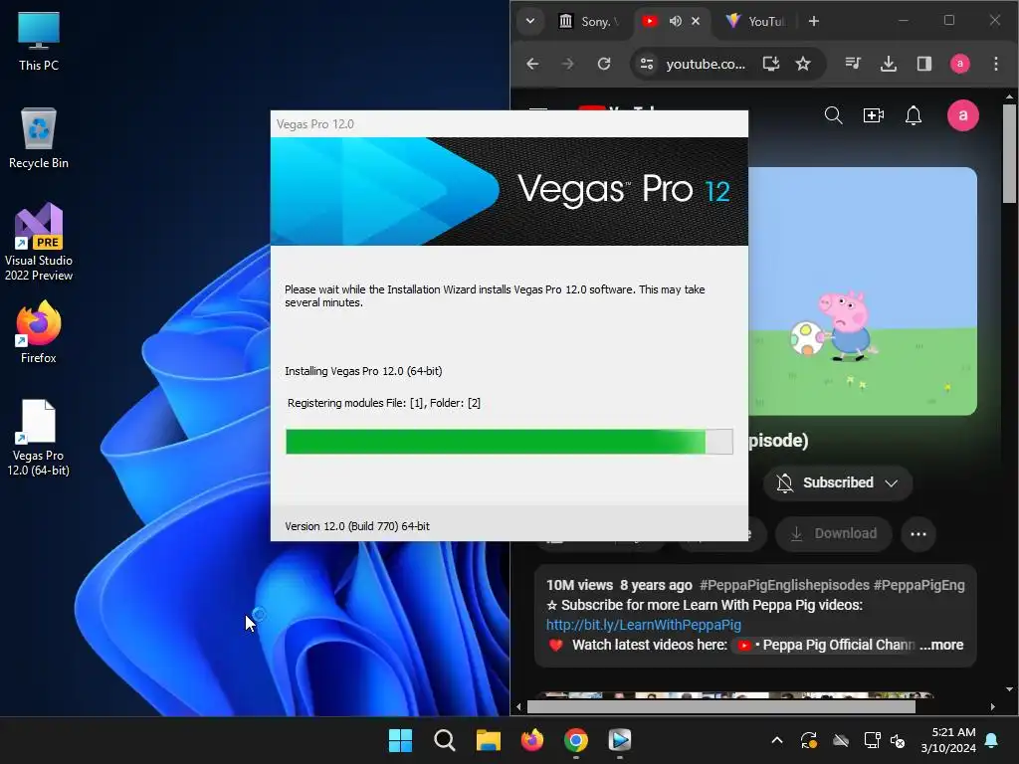Select the Firefox desktop shortcut
The height and width of the screenshot is (764, 1019).
(39, 332)
